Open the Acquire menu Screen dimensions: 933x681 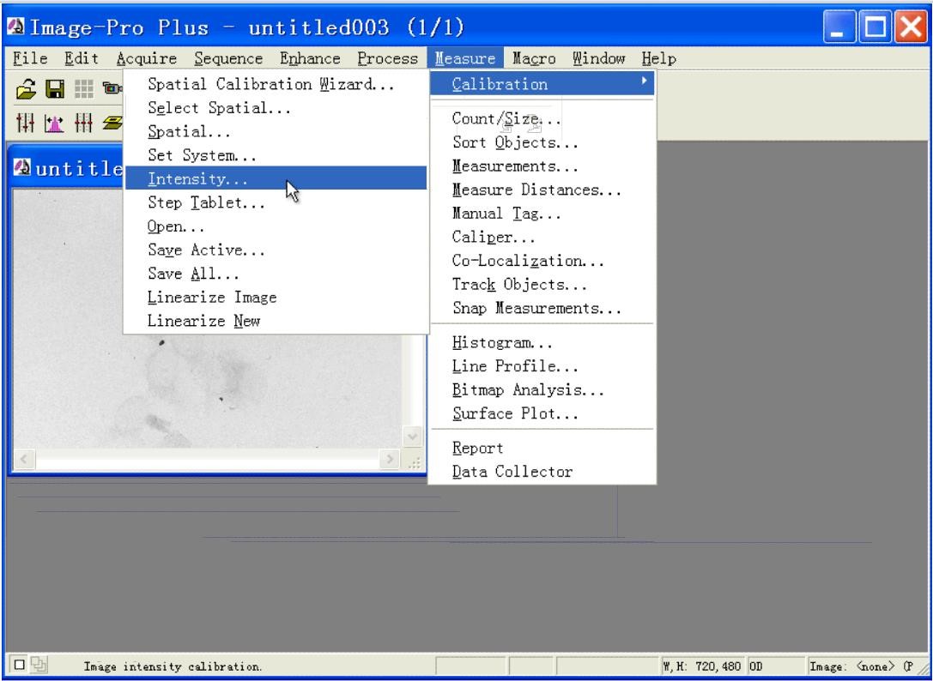point(147,58)
